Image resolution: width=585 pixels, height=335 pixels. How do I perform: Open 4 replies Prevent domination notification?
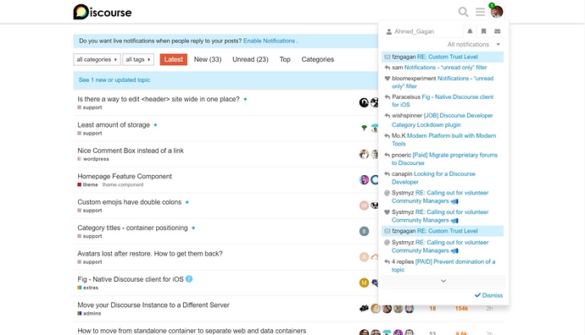[443, 266]
